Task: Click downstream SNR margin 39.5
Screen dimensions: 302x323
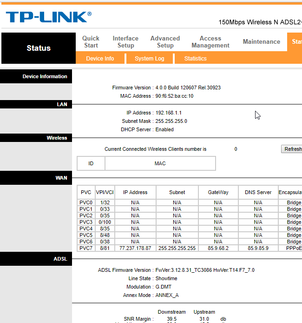Action: 171,319
